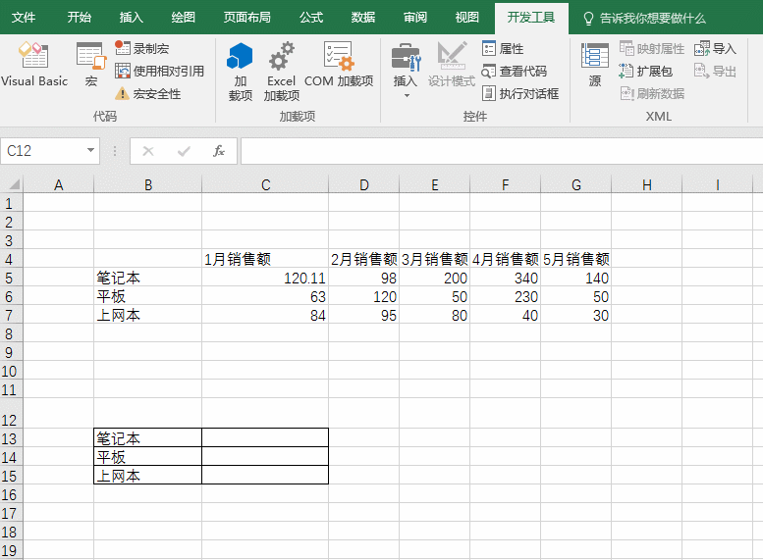Image resolution: width=763 pixels, height=560 pixels.
Task: Open the XML 源 source pane
Action: pyautogui.click(x=595, y=64)
